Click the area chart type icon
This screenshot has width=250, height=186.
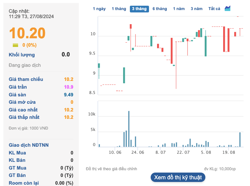pos(228,8)
